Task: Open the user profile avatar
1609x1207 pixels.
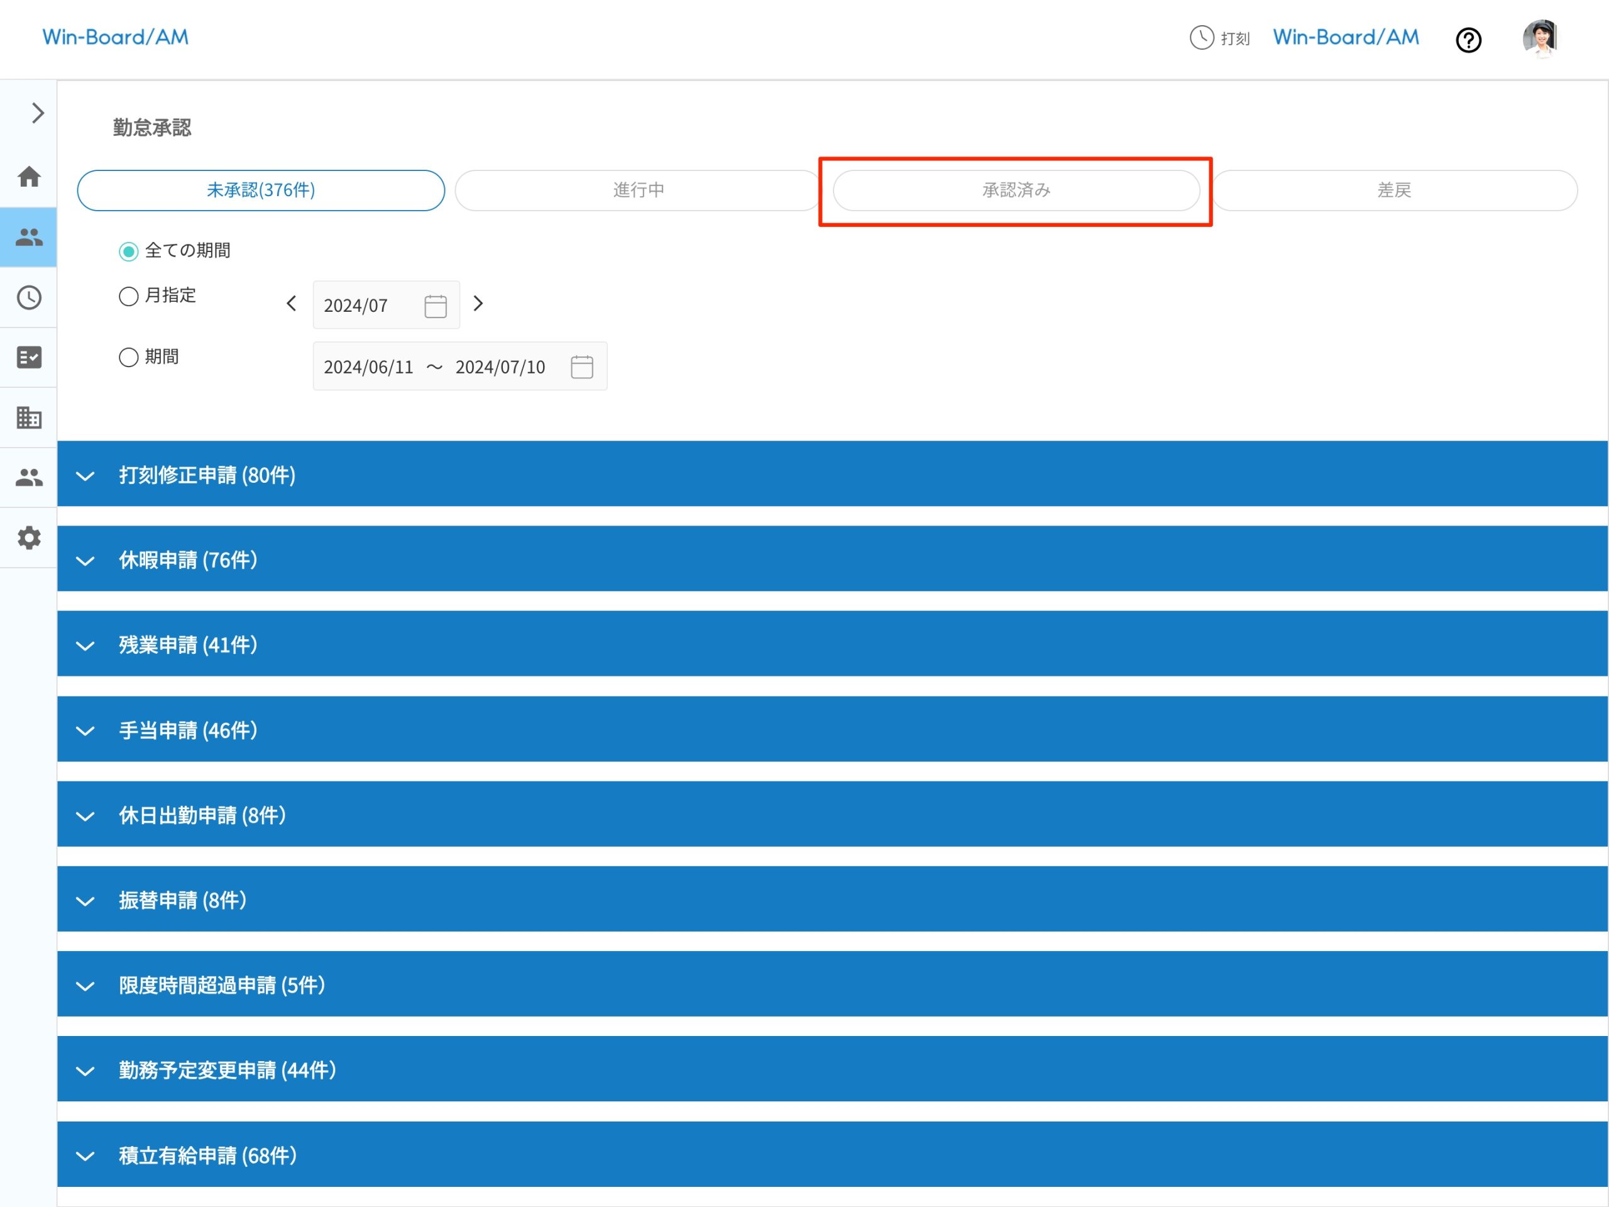Action: pyautogui.click(x=1539, y=38)
